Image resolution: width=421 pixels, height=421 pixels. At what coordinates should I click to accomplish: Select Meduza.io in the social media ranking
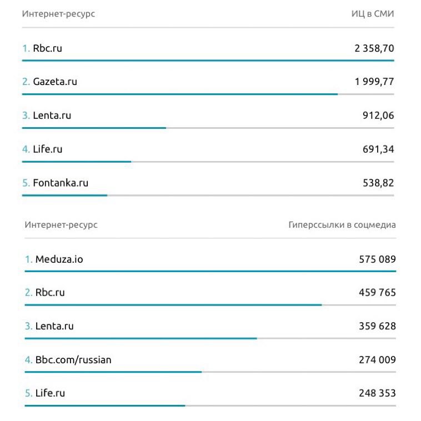(x=59, y=259)
